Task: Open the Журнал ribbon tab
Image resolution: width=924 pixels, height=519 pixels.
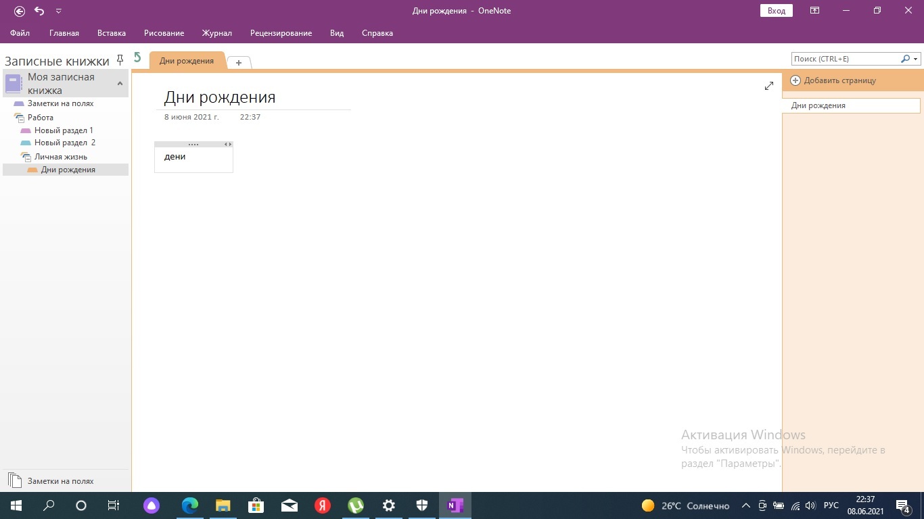Action: pos(216,33)
